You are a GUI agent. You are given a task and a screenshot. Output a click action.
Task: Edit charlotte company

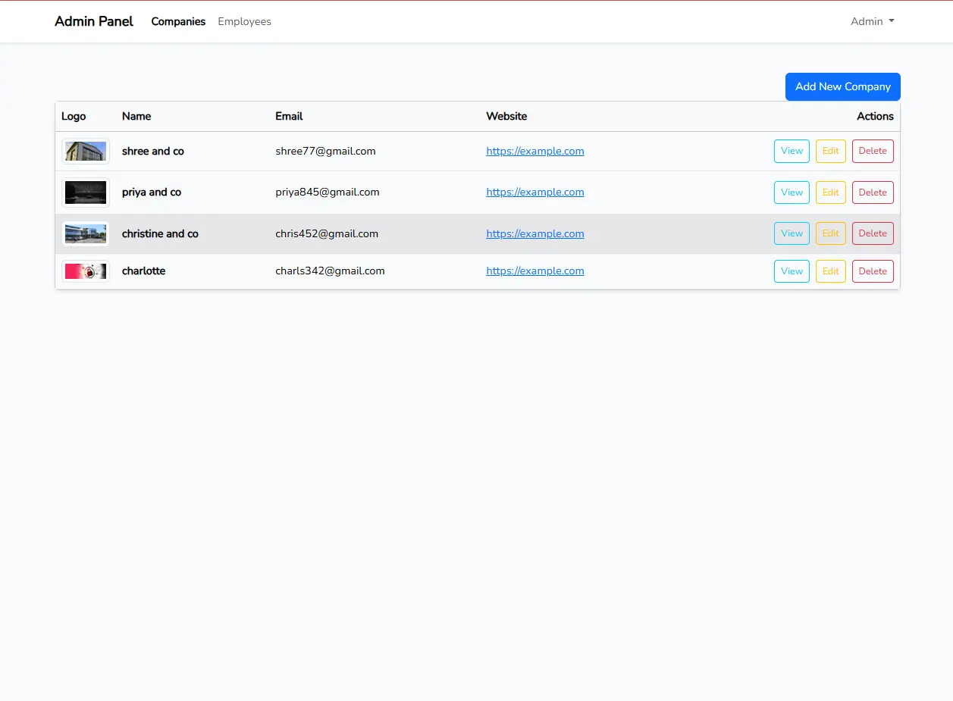coord(830,271)
